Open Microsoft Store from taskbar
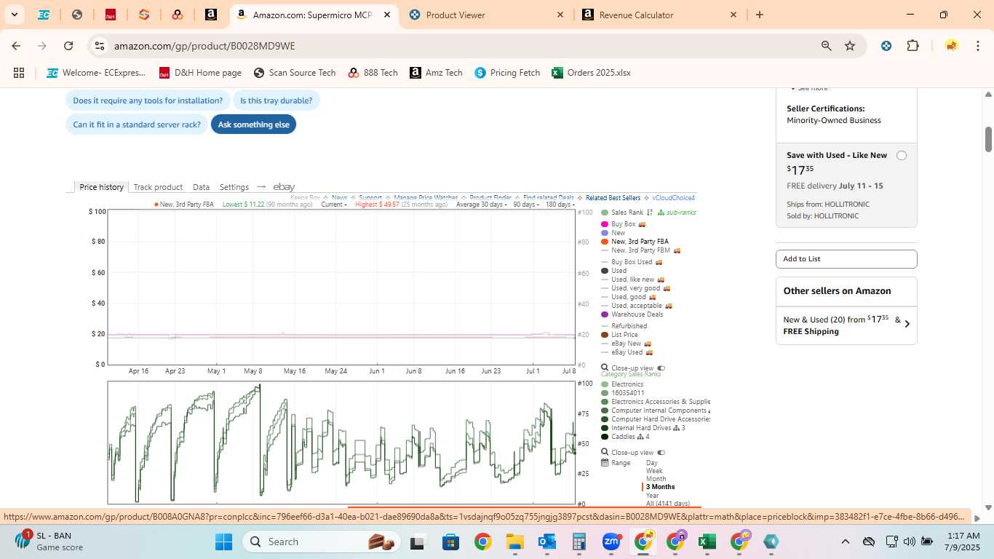The image size is (994, 559). tap(451, 542)
